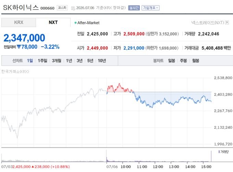Show the 1년 line chart
233x172 pixels.
coord(69,61)
